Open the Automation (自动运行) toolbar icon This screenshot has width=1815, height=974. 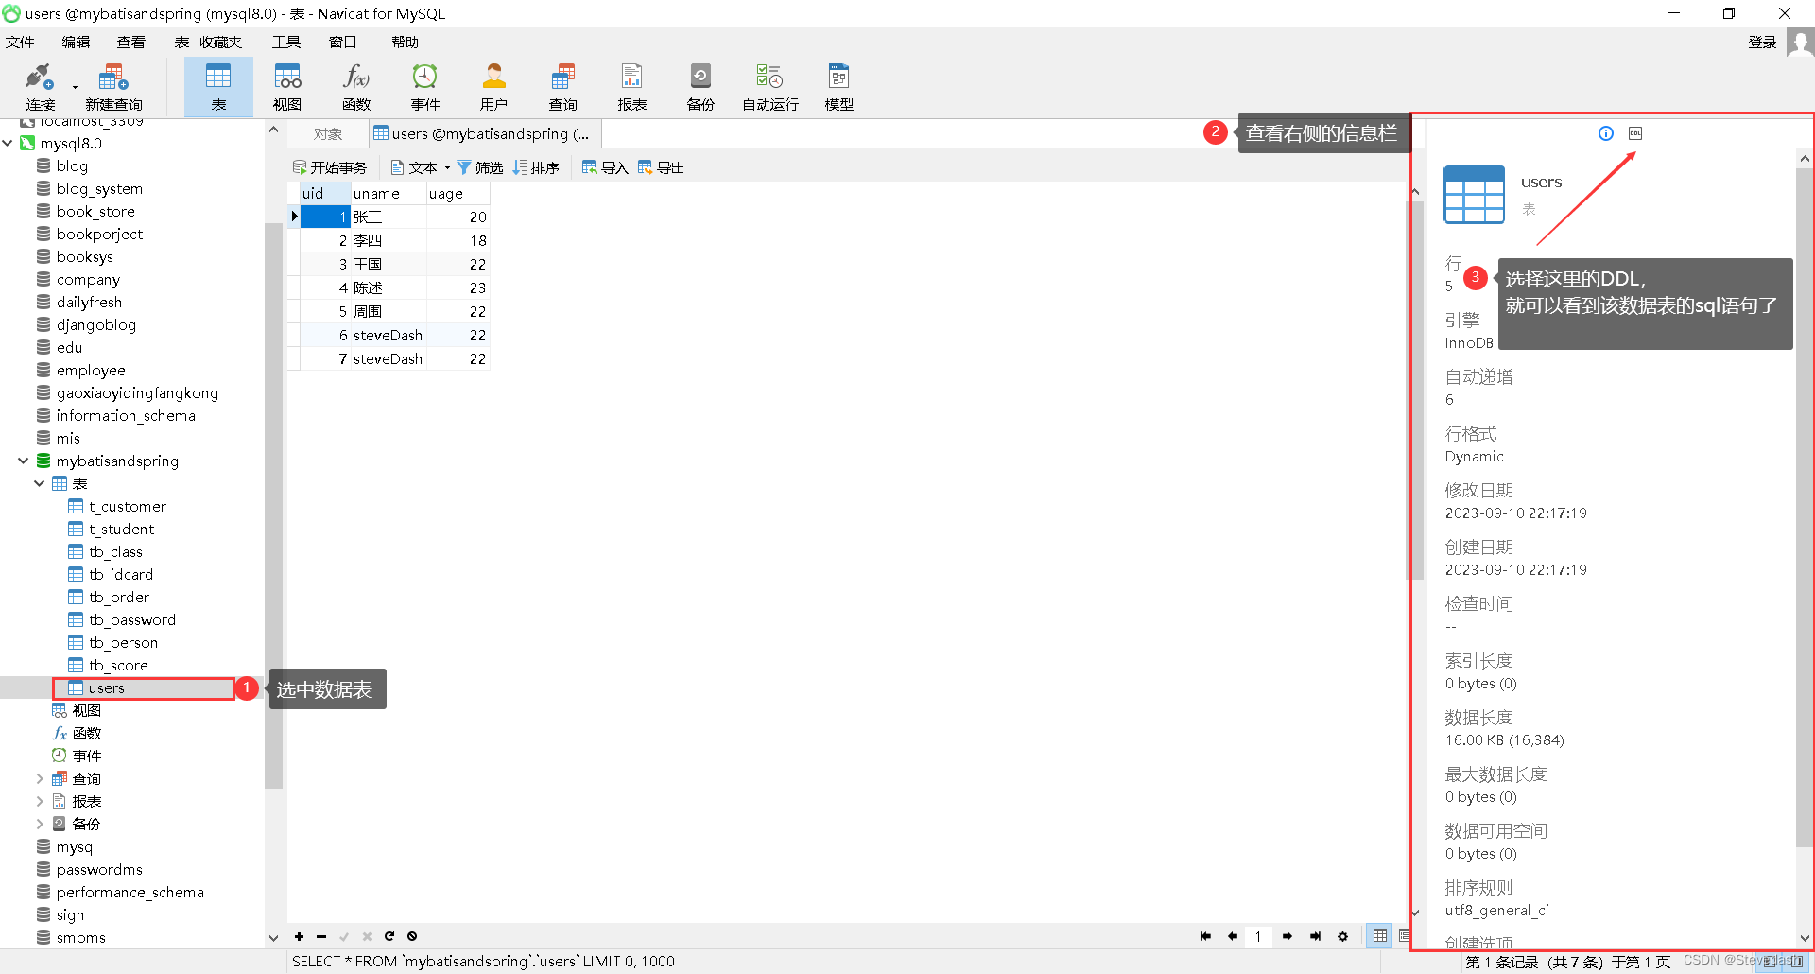770,86
